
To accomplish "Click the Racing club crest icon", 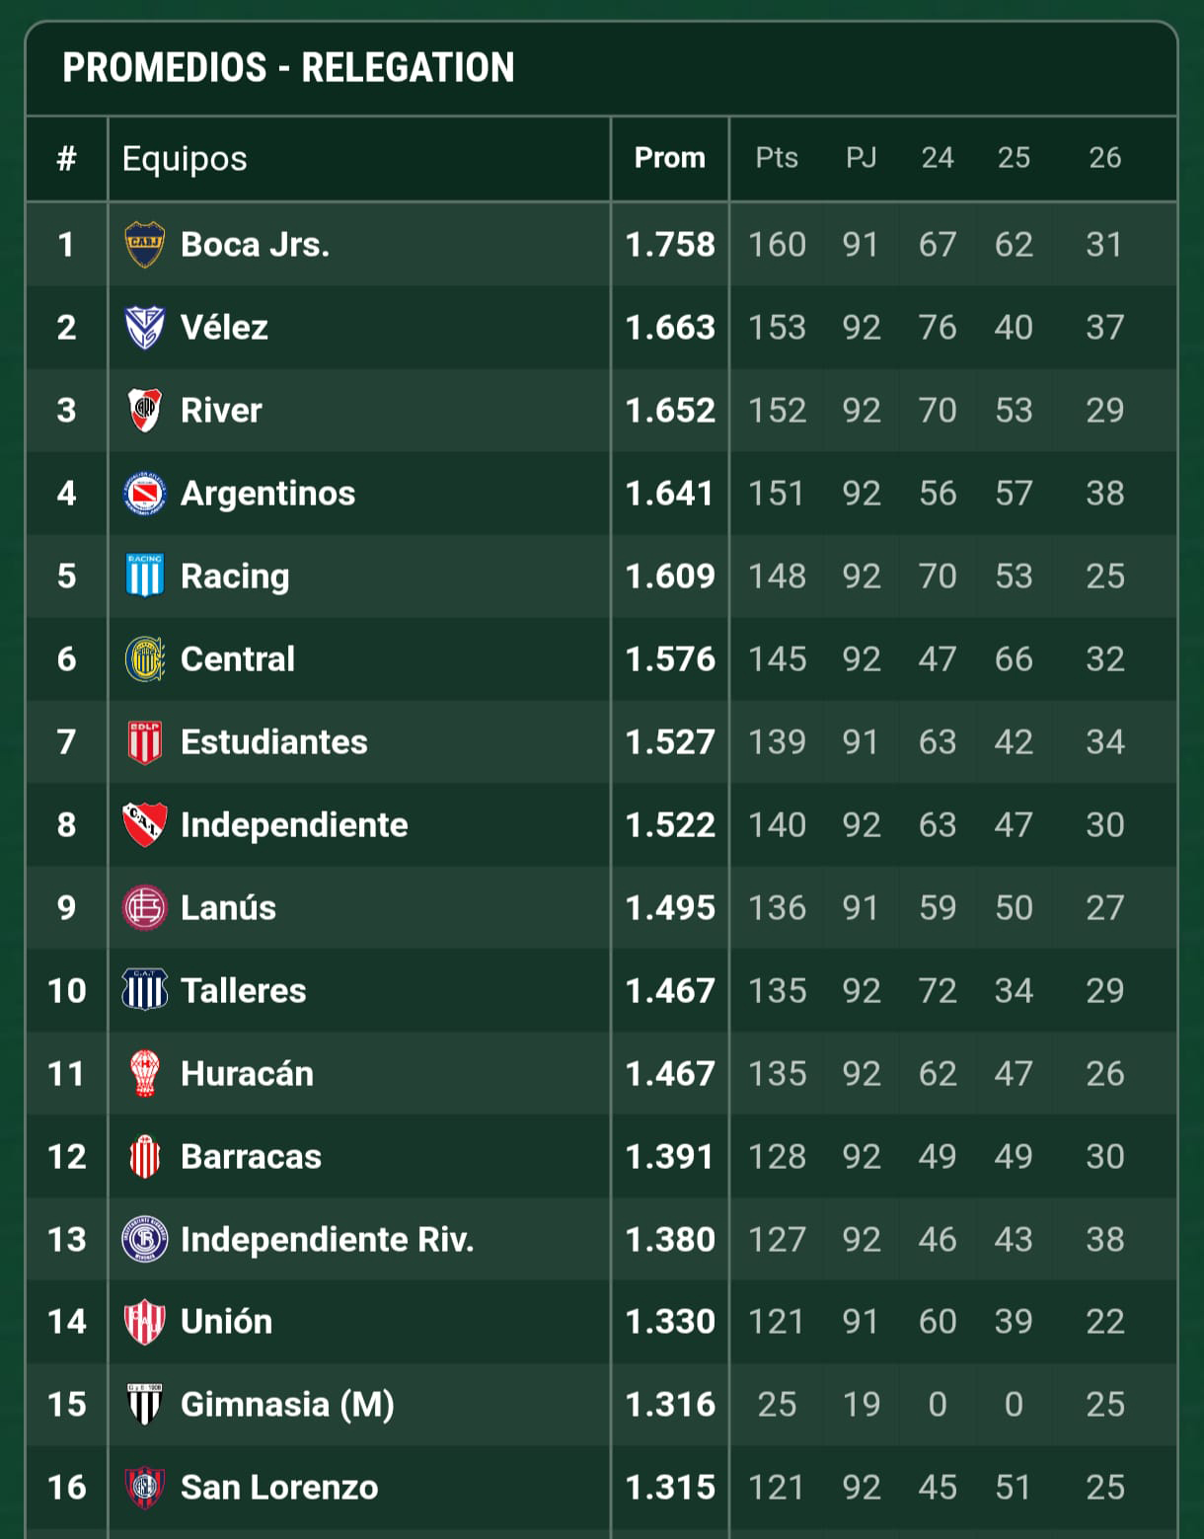I will [x=145, y=577].
